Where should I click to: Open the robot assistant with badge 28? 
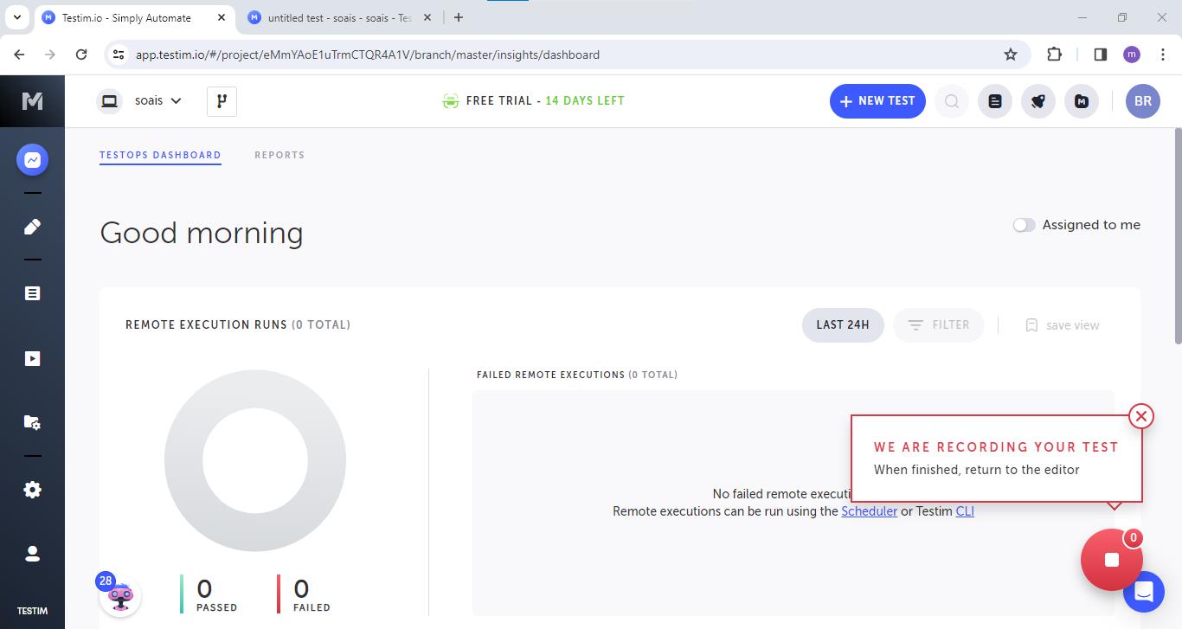[120, 596]
